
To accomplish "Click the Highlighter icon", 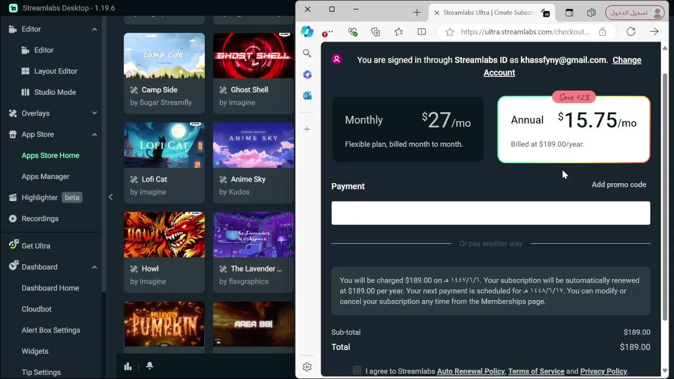I will 13,197.
